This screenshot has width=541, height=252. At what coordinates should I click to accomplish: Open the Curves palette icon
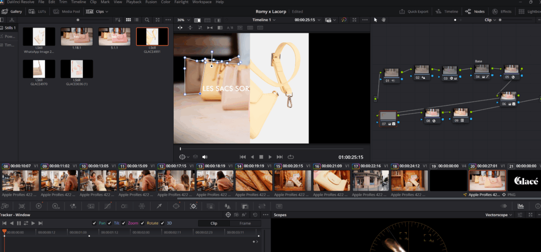coord(108,206)
